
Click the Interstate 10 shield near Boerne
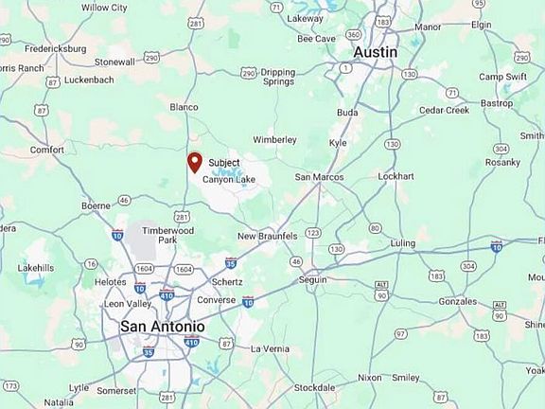pos(117,235)
